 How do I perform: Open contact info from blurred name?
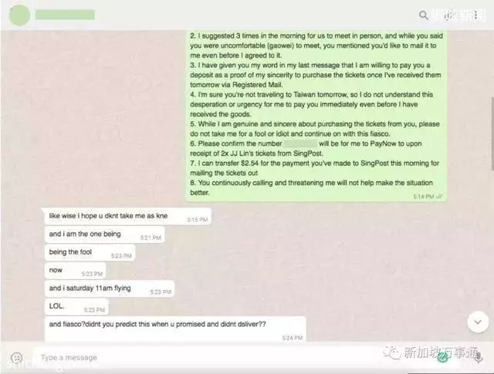click(65, 15)
